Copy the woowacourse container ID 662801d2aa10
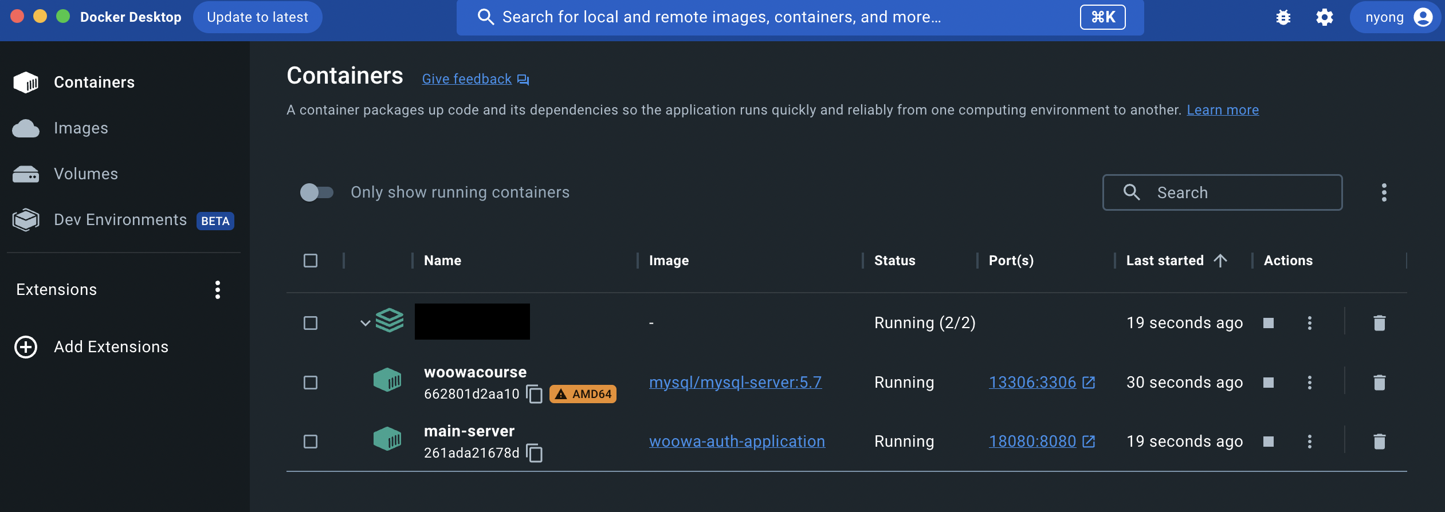The image size is (1445, 512). tap(535, 394)
